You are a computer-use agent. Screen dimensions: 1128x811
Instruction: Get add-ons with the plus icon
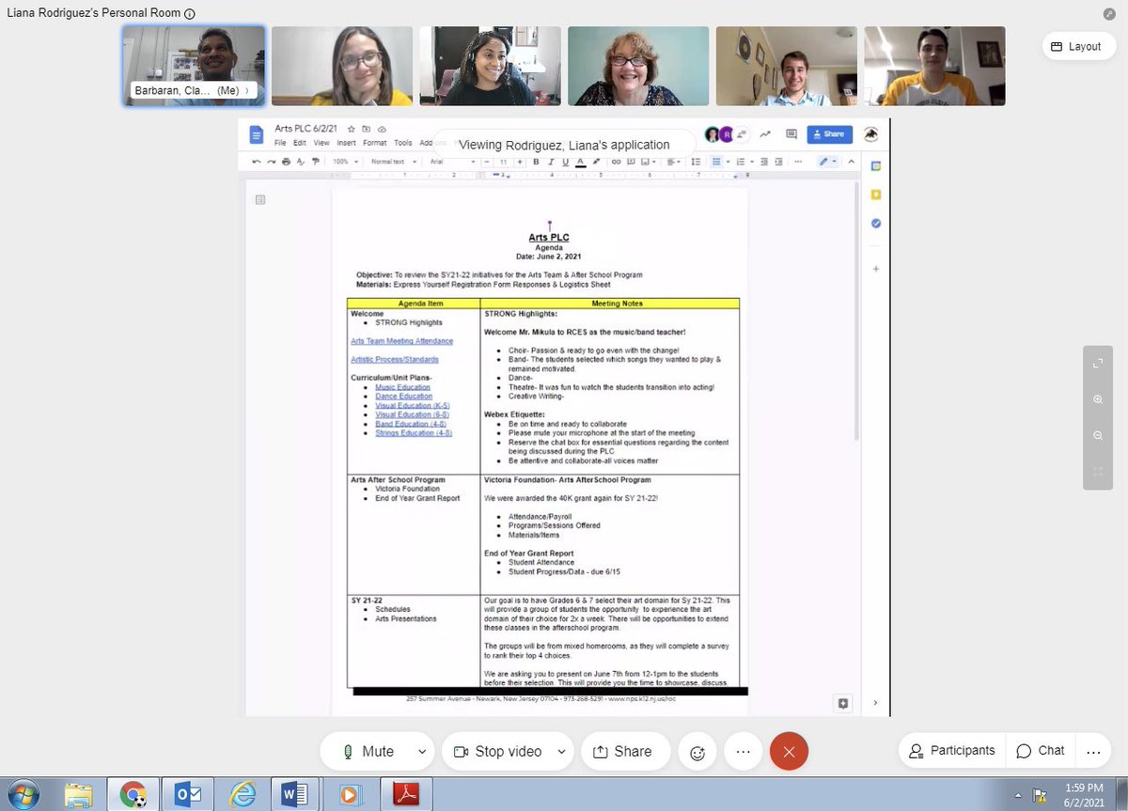(876, 269)
